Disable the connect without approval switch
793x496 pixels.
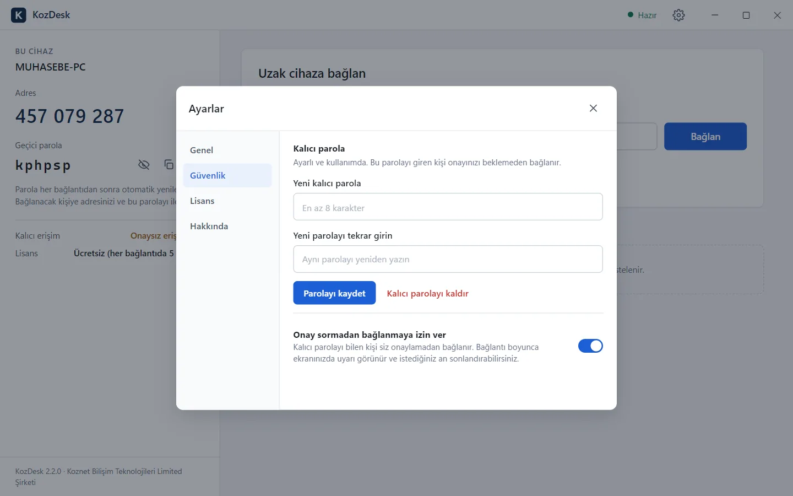[590, 346]
